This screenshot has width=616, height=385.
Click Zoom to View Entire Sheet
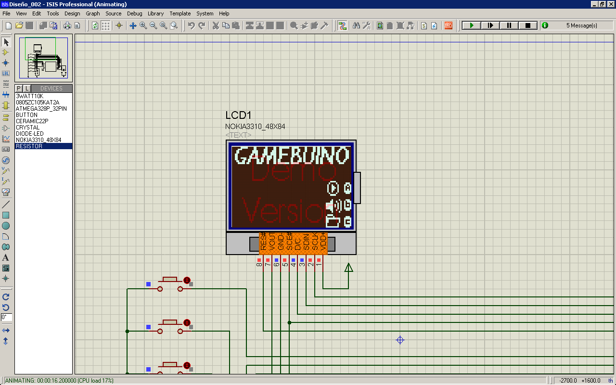pos(163,26)
